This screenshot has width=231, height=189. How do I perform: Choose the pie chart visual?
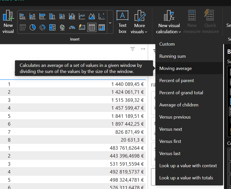(x=33, y=27)
